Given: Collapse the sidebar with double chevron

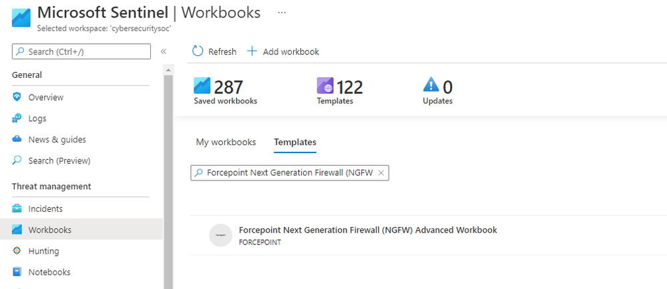Looking at the screenshot, I should (x=164, y=52).
